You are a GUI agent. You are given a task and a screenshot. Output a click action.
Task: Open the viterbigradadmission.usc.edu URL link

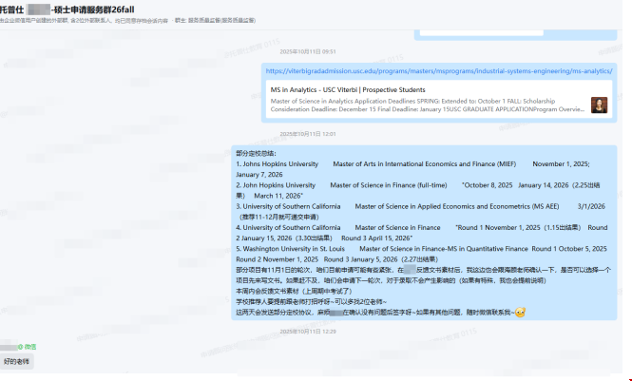pyautogui.click(x=439, y=71)
